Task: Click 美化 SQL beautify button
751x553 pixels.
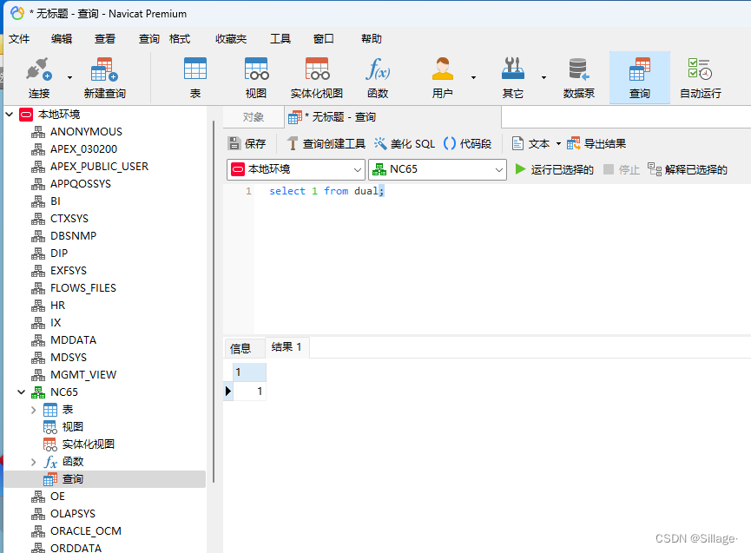Action: point(405,143)
